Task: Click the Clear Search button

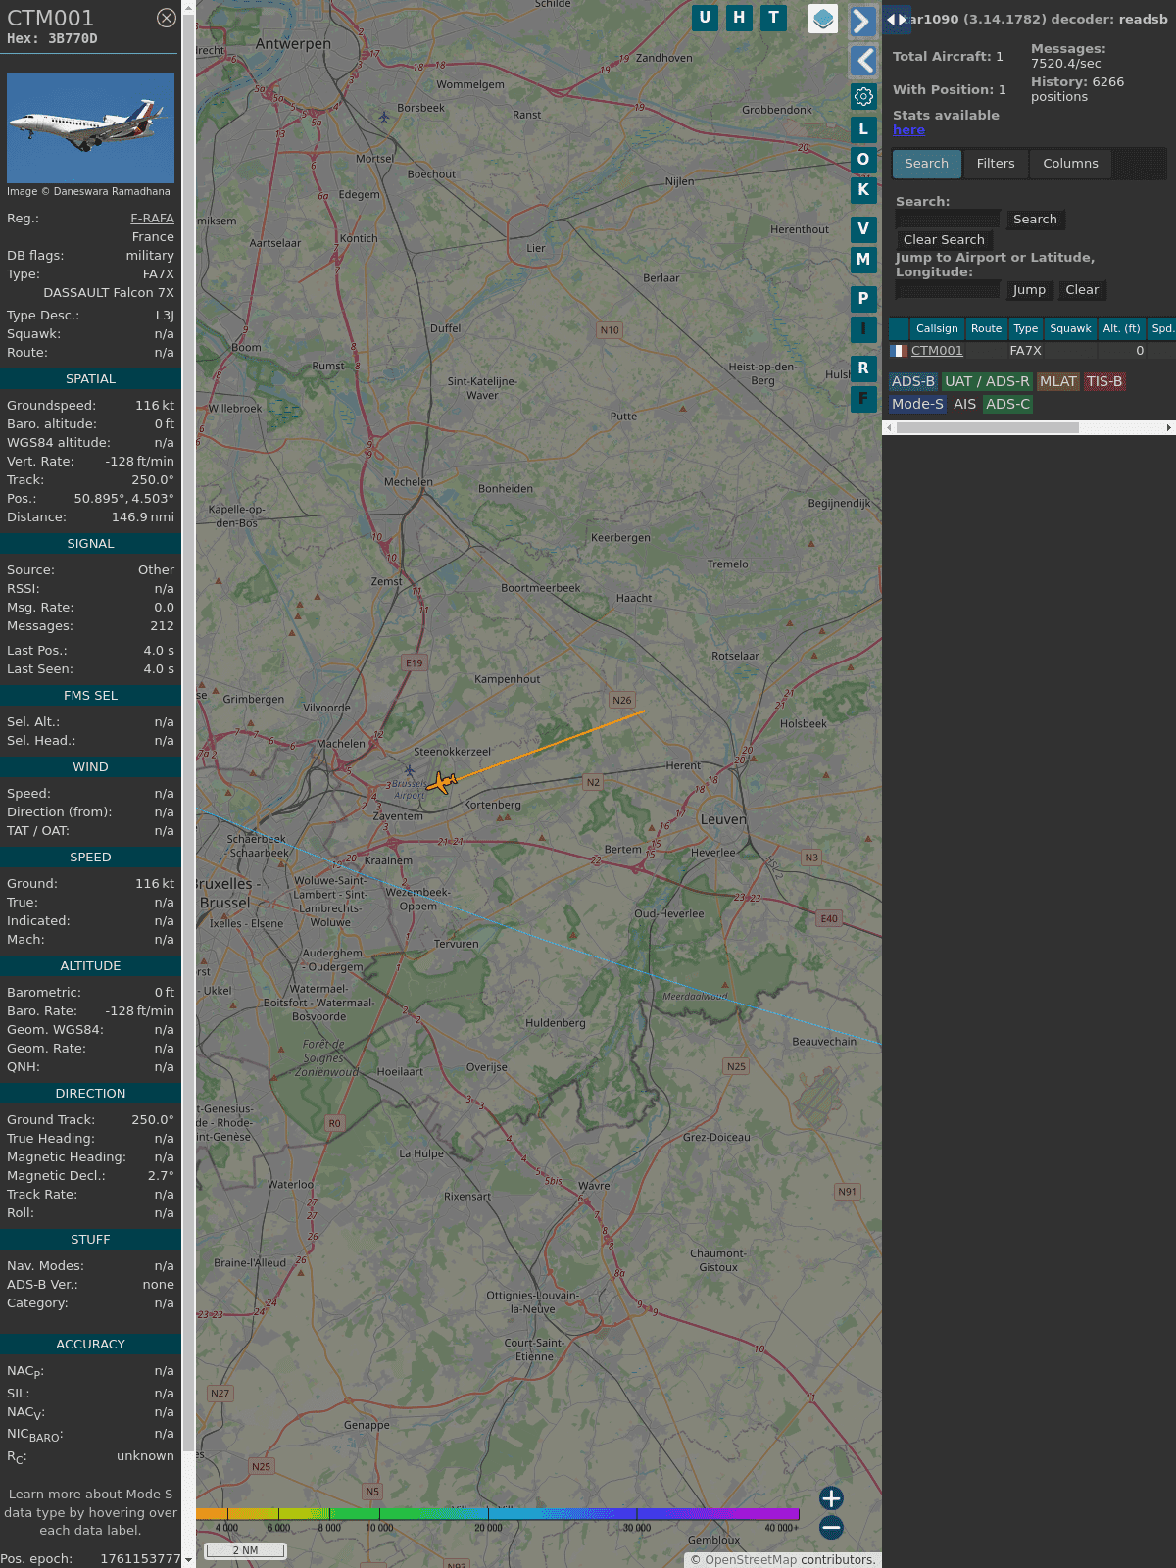Action: (944, 240)
